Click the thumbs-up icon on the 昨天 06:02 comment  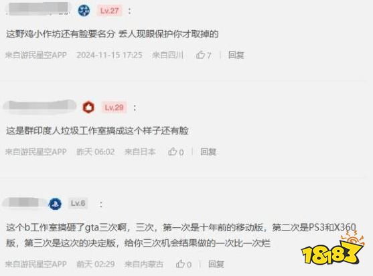(173, 152)
